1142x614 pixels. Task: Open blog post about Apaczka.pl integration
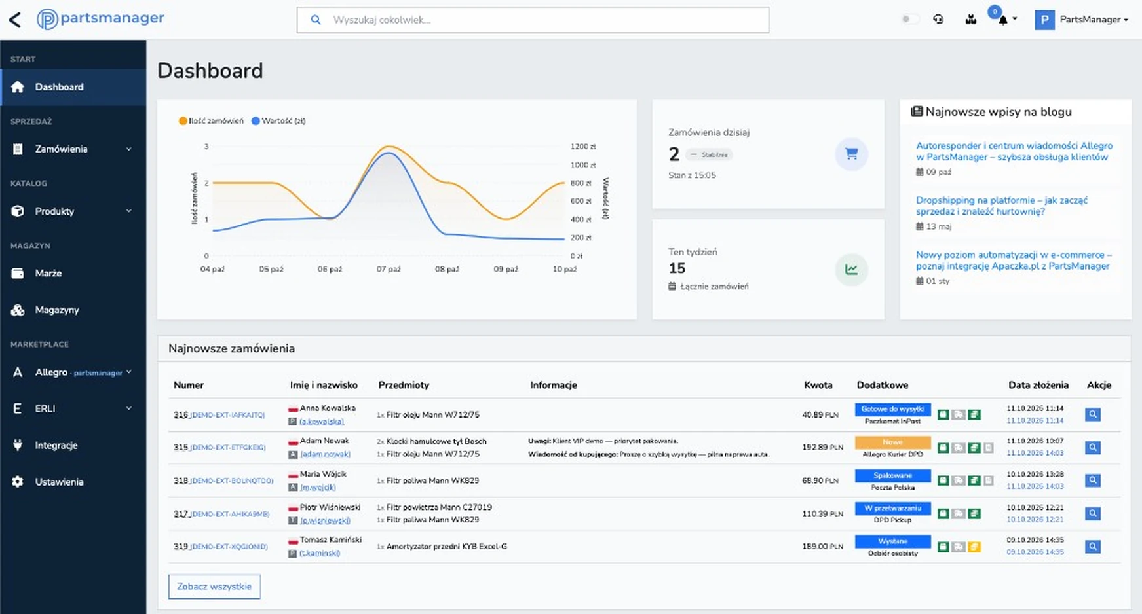point(1014,261)
